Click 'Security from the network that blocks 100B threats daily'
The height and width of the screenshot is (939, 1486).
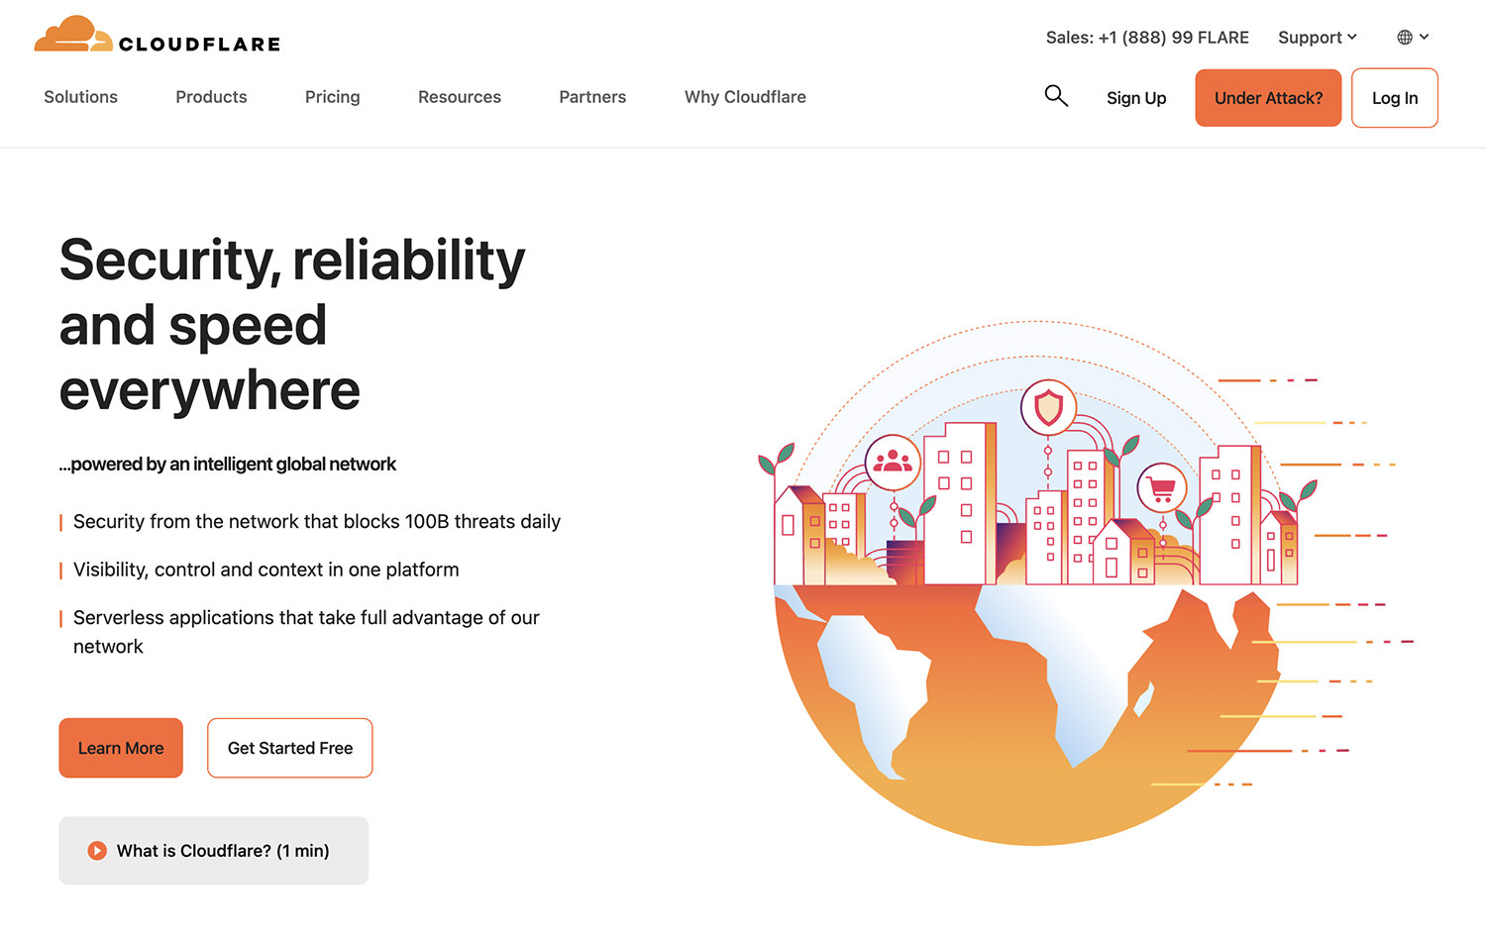pyautogui.click(x=317, y=522)
